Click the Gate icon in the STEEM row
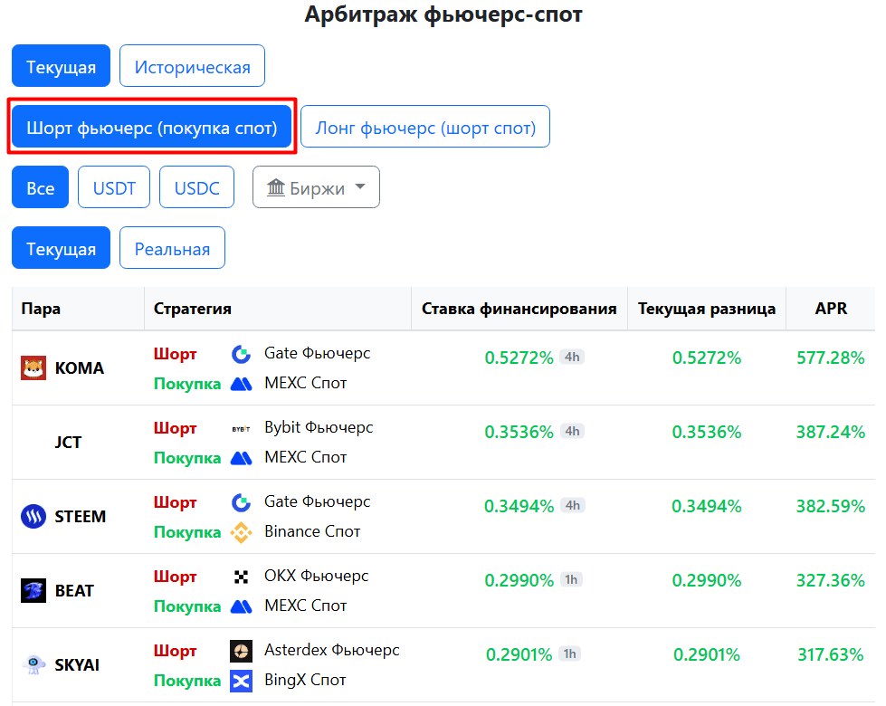Viewport: 886px width, 706px height. coord(242,502)
